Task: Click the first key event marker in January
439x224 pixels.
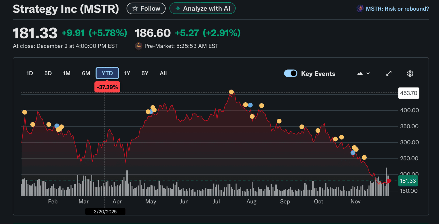Action: point(24,112)
